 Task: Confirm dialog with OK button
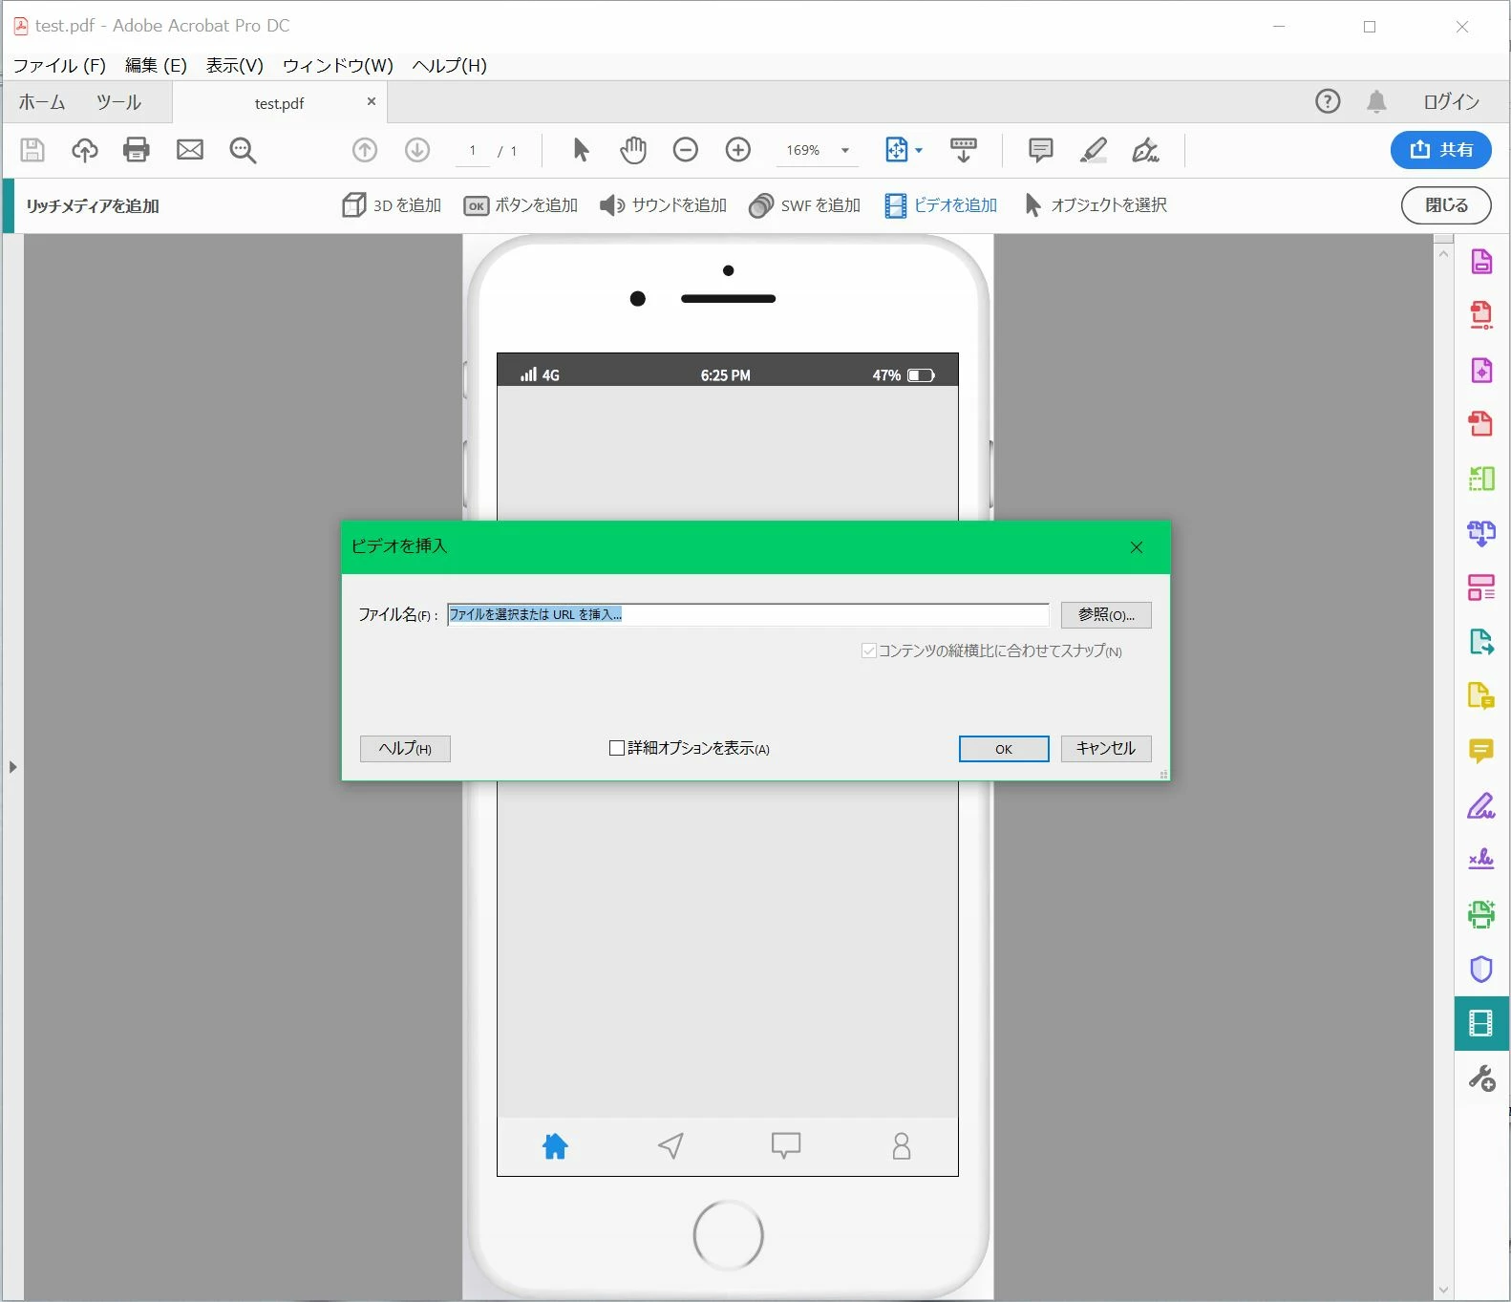[x=1004, y=749]
